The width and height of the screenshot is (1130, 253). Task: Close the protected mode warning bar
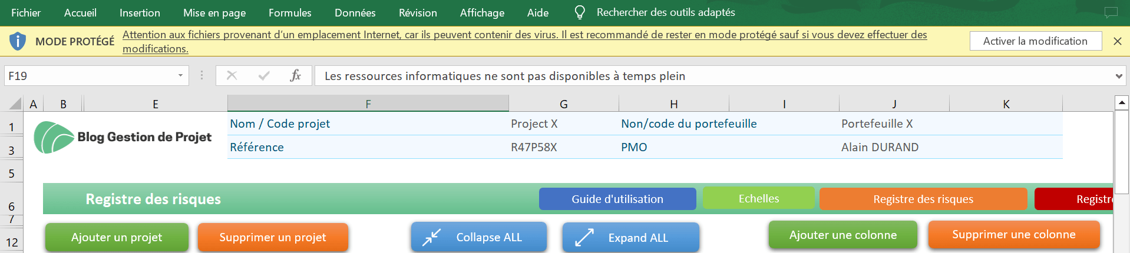1118,41
